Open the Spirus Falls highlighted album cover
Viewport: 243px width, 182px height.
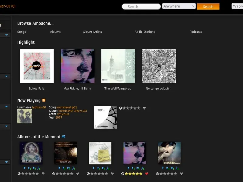37,66
